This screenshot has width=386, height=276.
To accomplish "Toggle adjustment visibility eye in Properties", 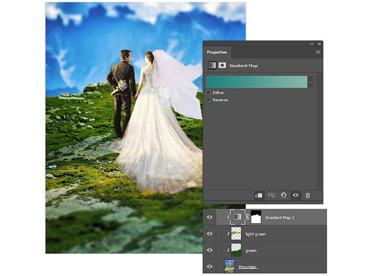I will click(295, 195).
